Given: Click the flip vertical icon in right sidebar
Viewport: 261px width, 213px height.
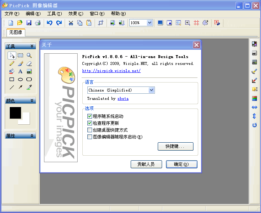Looking at the screenshot, I should 255,116.
